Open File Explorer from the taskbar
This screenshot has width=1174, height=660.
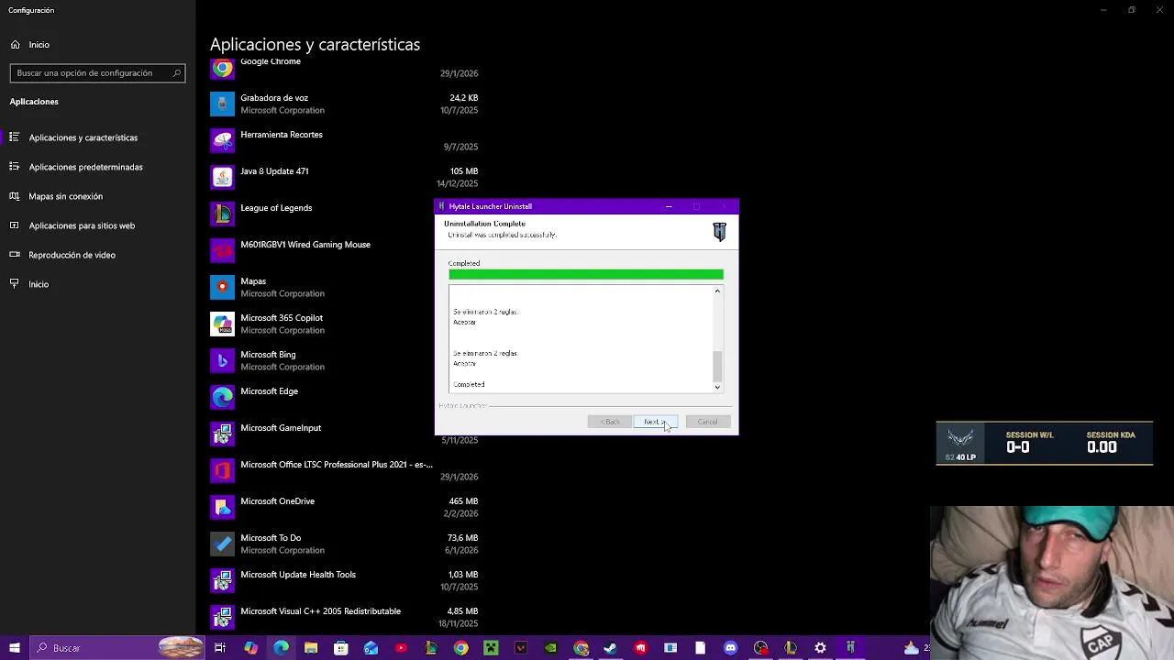311,648
